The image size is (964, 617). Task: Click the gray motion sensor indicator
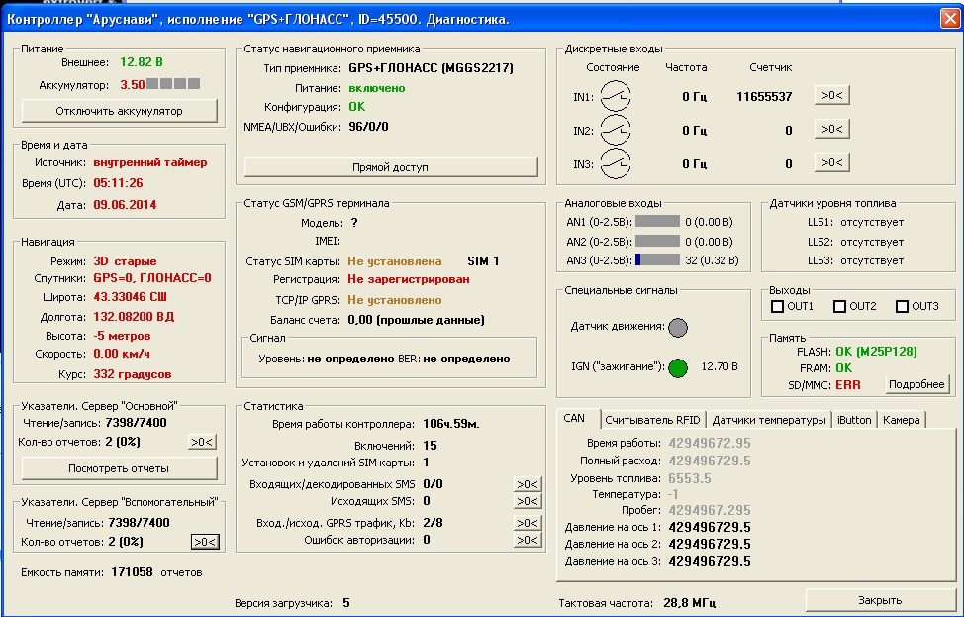[x=677, y=327]
